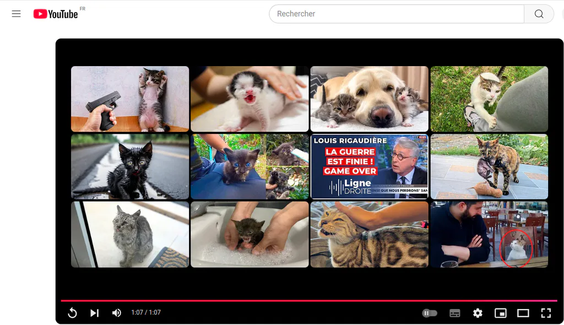Open the scruffy grey cat video
This screenshot has width=564, height=325.
point(130,234)
